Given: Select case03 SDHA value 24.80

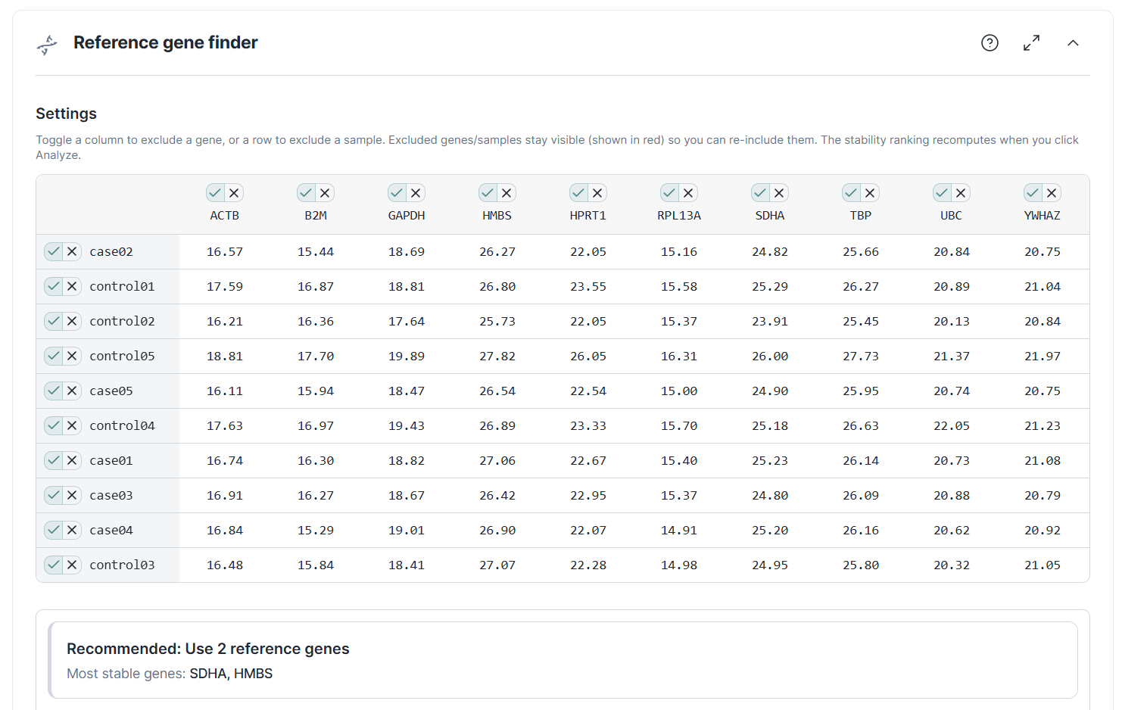Looking at the screenshot, I should point(770,495).
